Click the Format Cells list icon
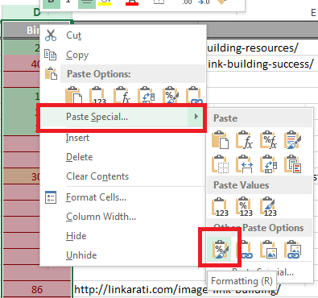 [51, 197]
